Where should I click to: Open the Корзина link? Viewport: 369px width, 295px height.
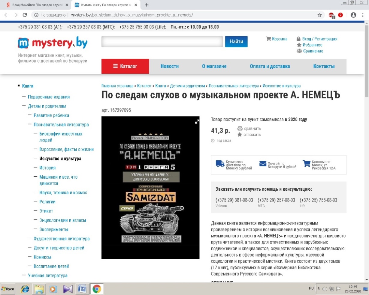pos(280,39)
